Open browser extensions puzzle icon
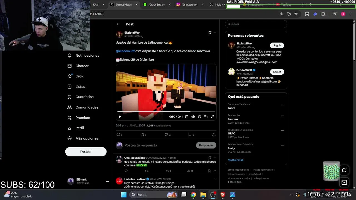 [323, 14]
